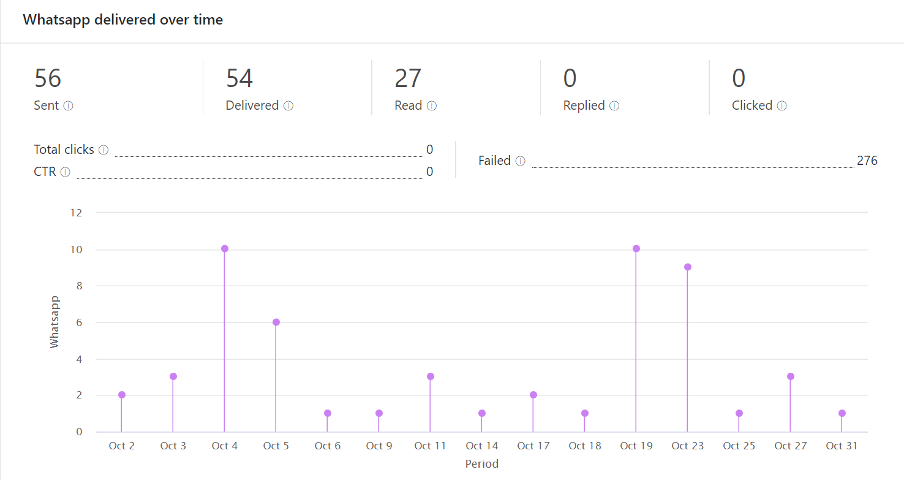
Task: Click the y-axis value 10
Action: coord(77,250)
